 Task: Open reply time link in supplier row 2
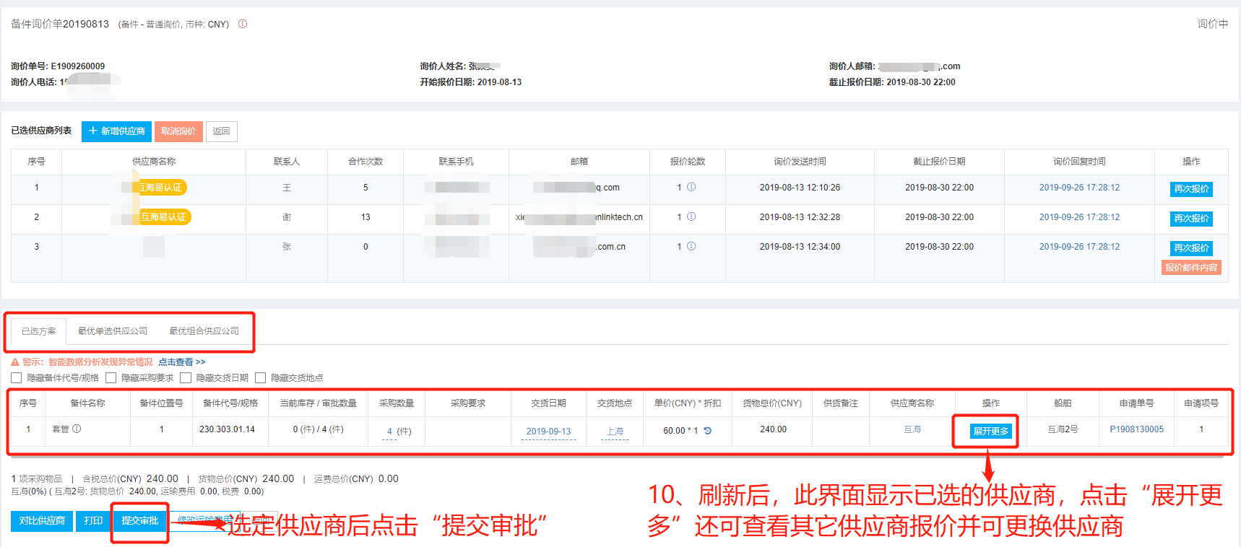tap(1079, 217)
